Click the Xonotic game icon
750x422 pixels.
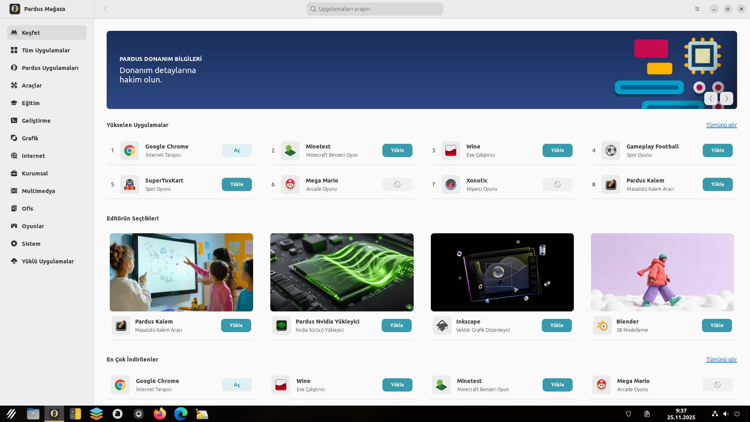pyautogui.click(x=450, y=184)
